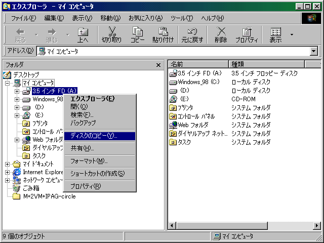
Task: Click the 元に戻す (Undo) toolbar icon
Action: click(x=192, y=31)
